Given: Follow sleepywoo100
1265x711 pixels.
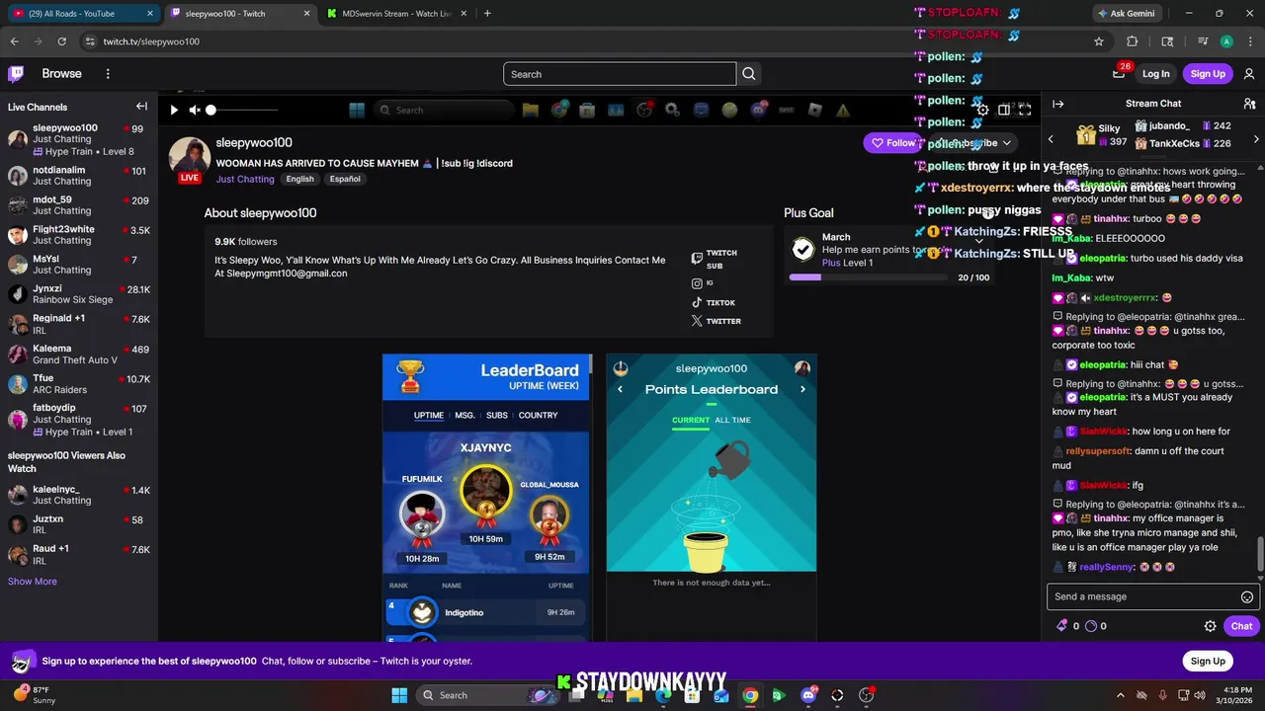Looking at the screenshot, I should click(892, 143).
